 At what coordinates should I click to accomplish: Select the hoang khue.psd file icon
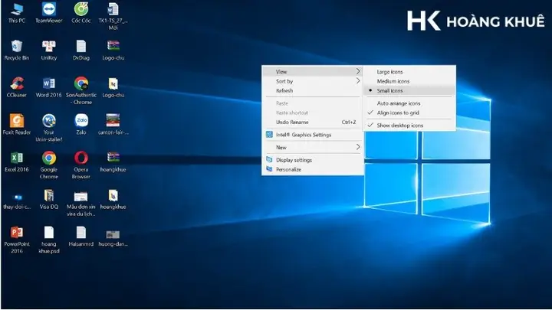48,240
